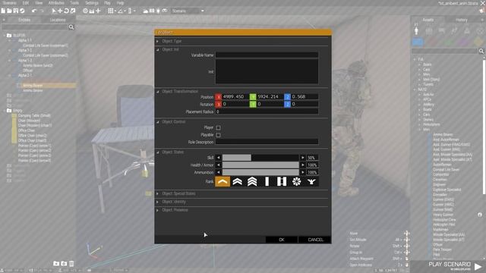
Task: Collapse the Object: Control section
Action: point(157,122)
